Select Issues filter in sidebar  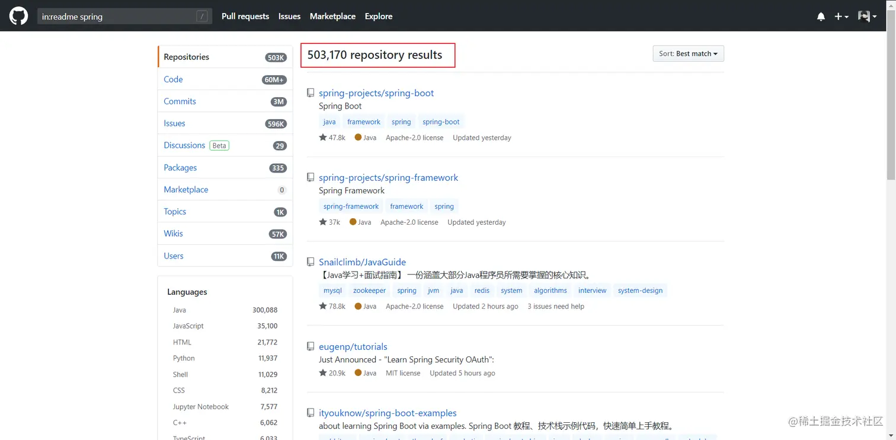pos(225,123)
